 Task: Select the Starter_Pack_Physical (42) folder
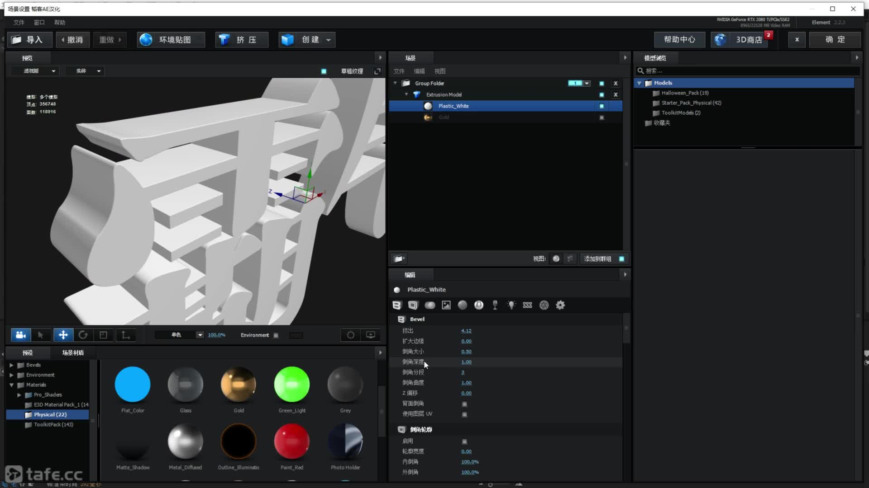pos(691,103)
